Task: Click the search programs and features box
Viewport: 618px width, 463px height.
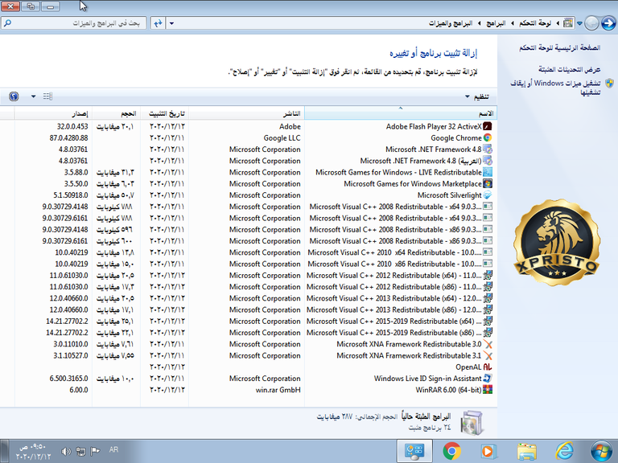Action: click(73, 23)
